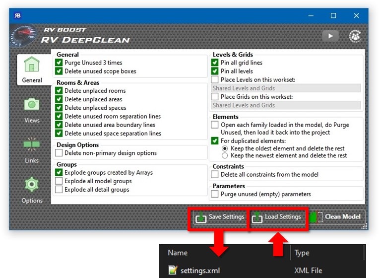Enable Place Levels on this workset

[215, 80]
